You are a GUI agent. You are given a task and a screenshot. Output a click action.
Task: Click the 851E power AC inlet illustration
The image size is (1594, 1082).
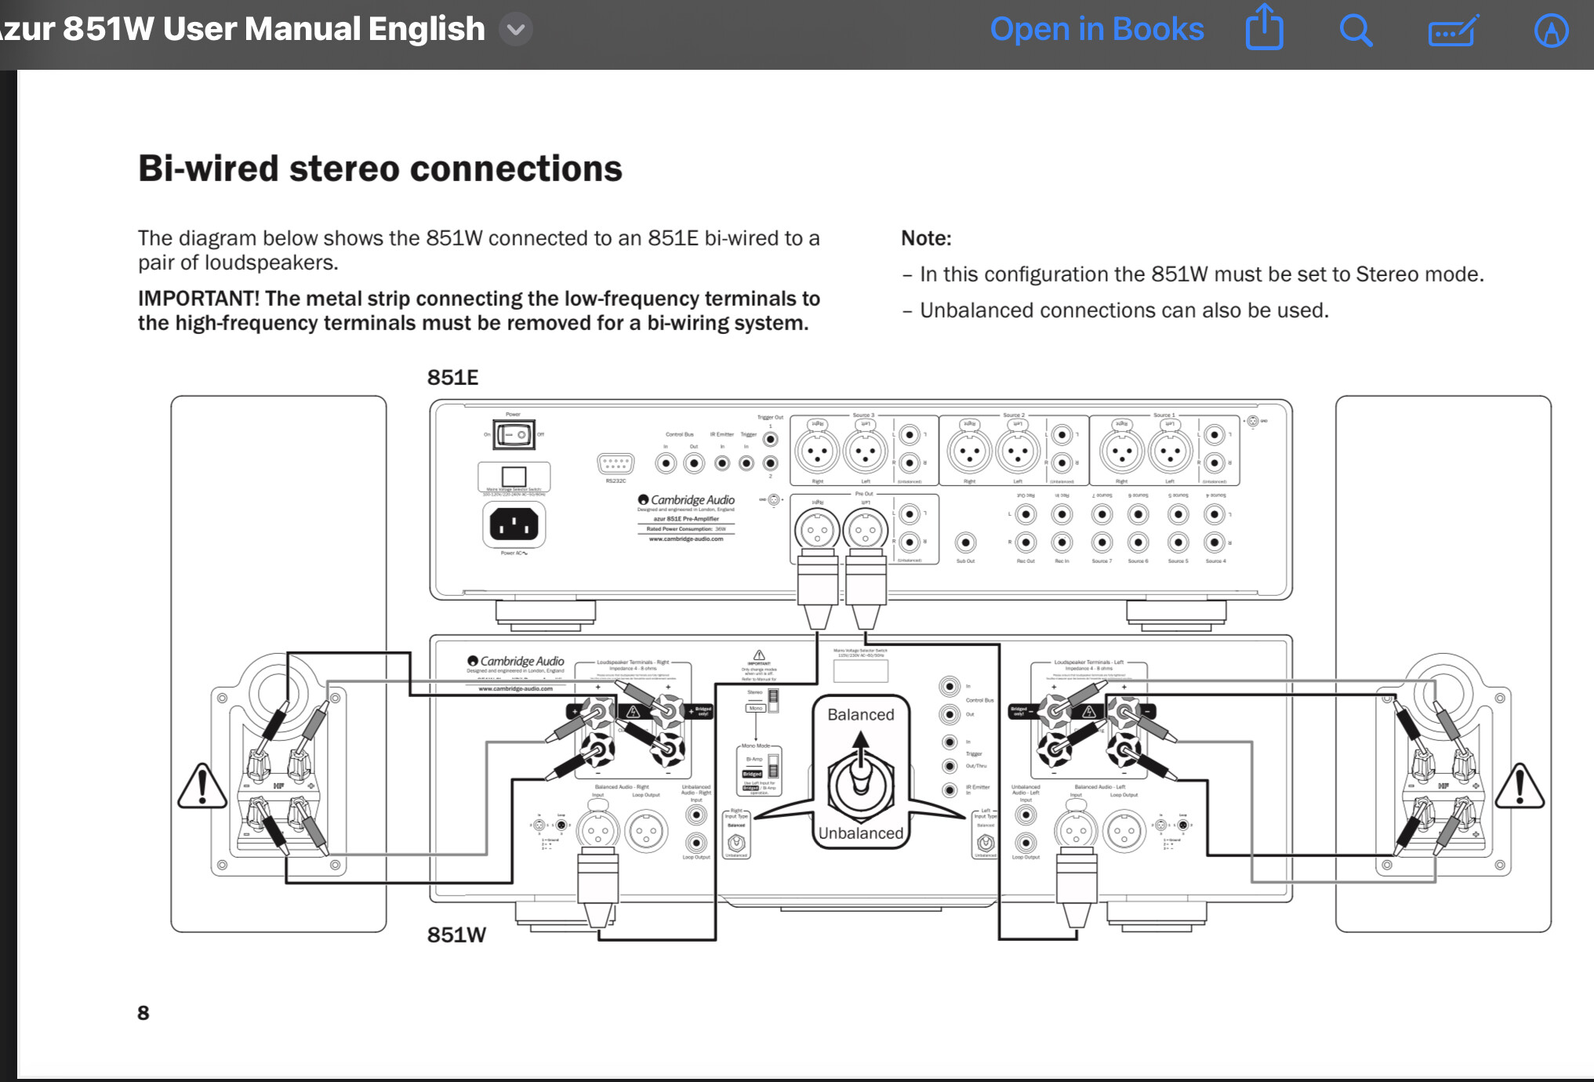coord(514,525)
